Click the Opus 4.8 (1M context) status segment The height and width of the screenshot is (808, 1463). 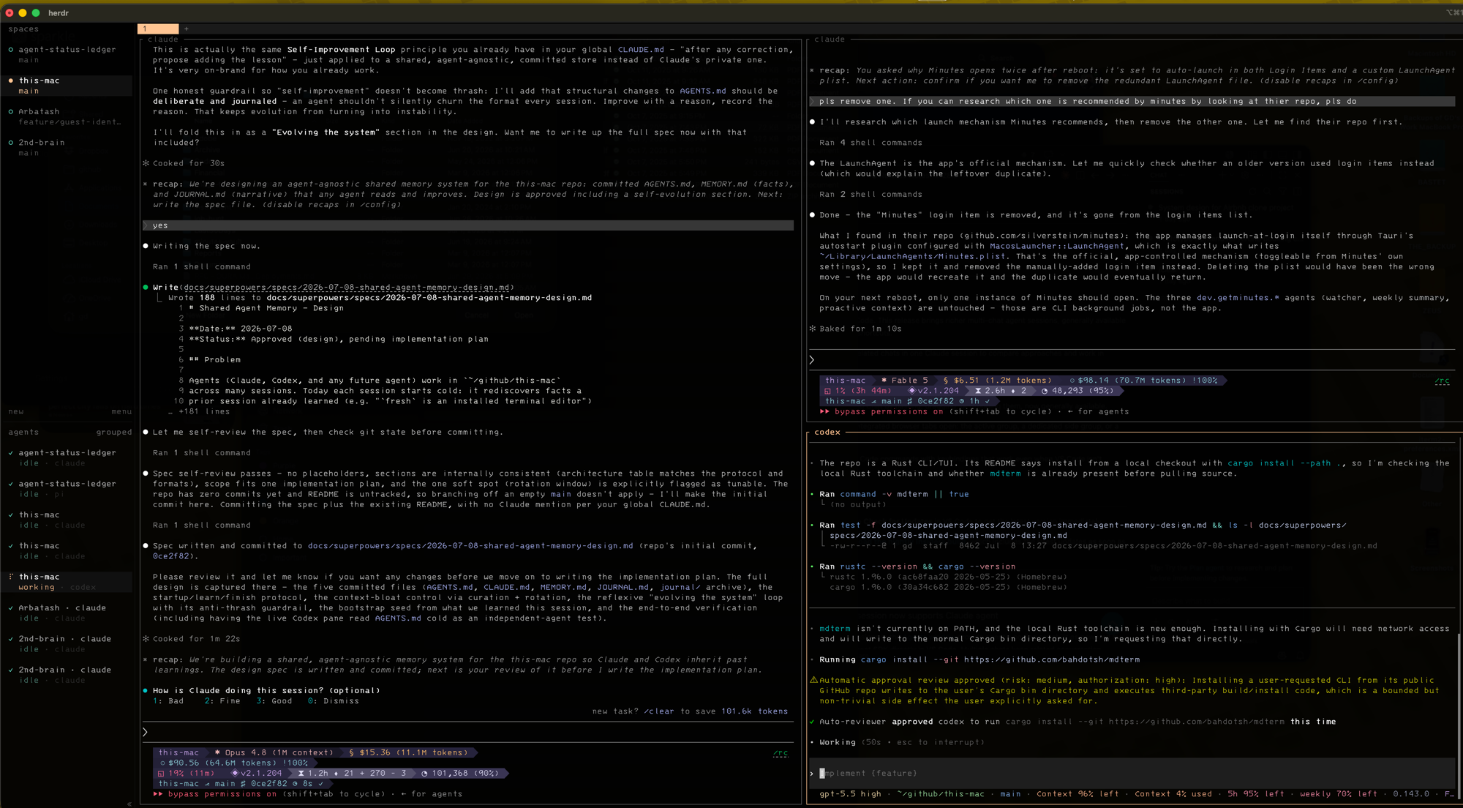click(x=274, y=753)
